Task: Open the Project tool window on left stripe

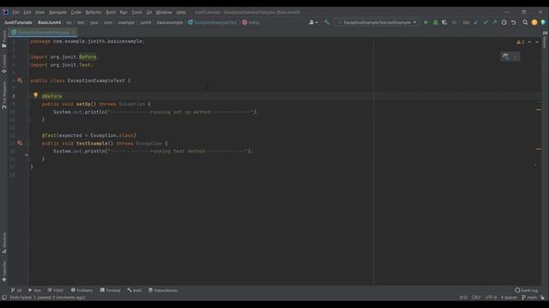Action: (x=4, y=39)
